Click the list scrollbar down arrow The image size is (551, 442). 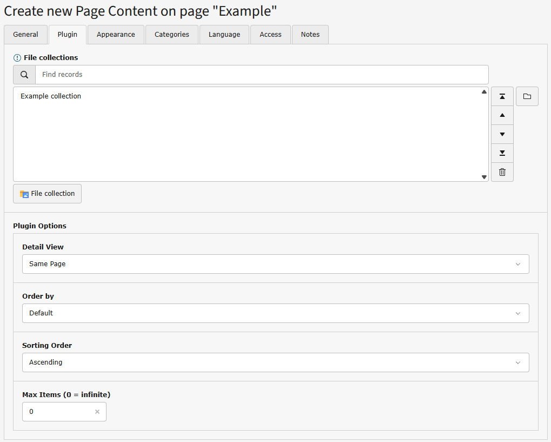pos(483,176)
